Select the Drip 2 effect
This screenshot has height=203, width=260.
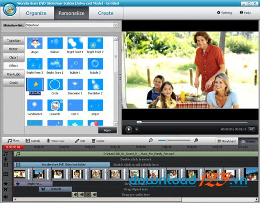(x=95, y=105)
